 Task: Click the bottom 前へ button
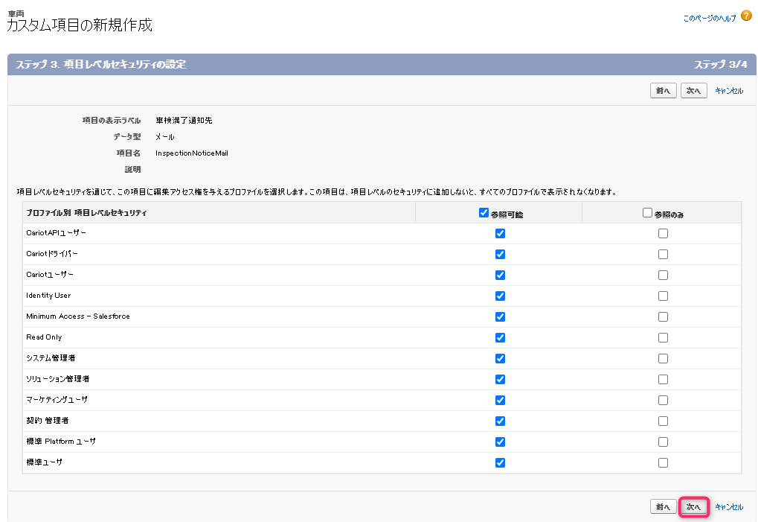click(663, 506)
